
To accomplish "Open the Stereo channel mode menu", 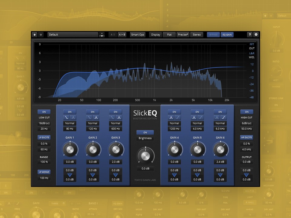I will (x=197, y=35).
